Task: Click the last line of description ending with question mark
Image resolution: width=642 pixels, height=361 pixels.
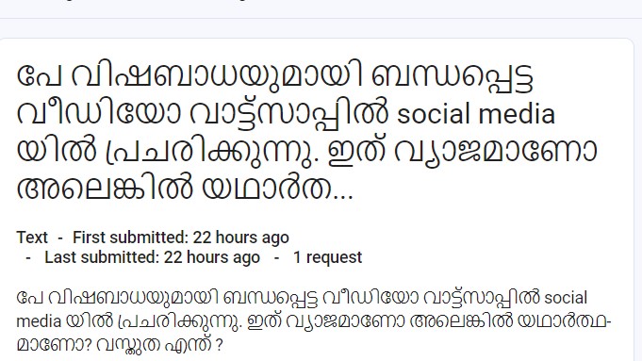Action: click(x=119, y=345)
